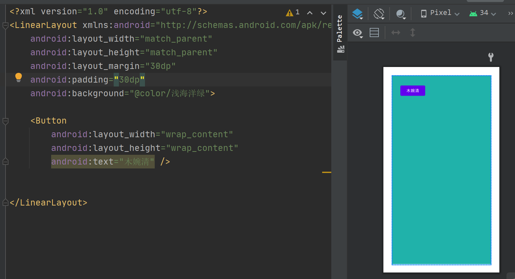Collapse the LinearLayout opening tag fold
Viewport: 515px width, 279px height.
click(x=5, y=25)
